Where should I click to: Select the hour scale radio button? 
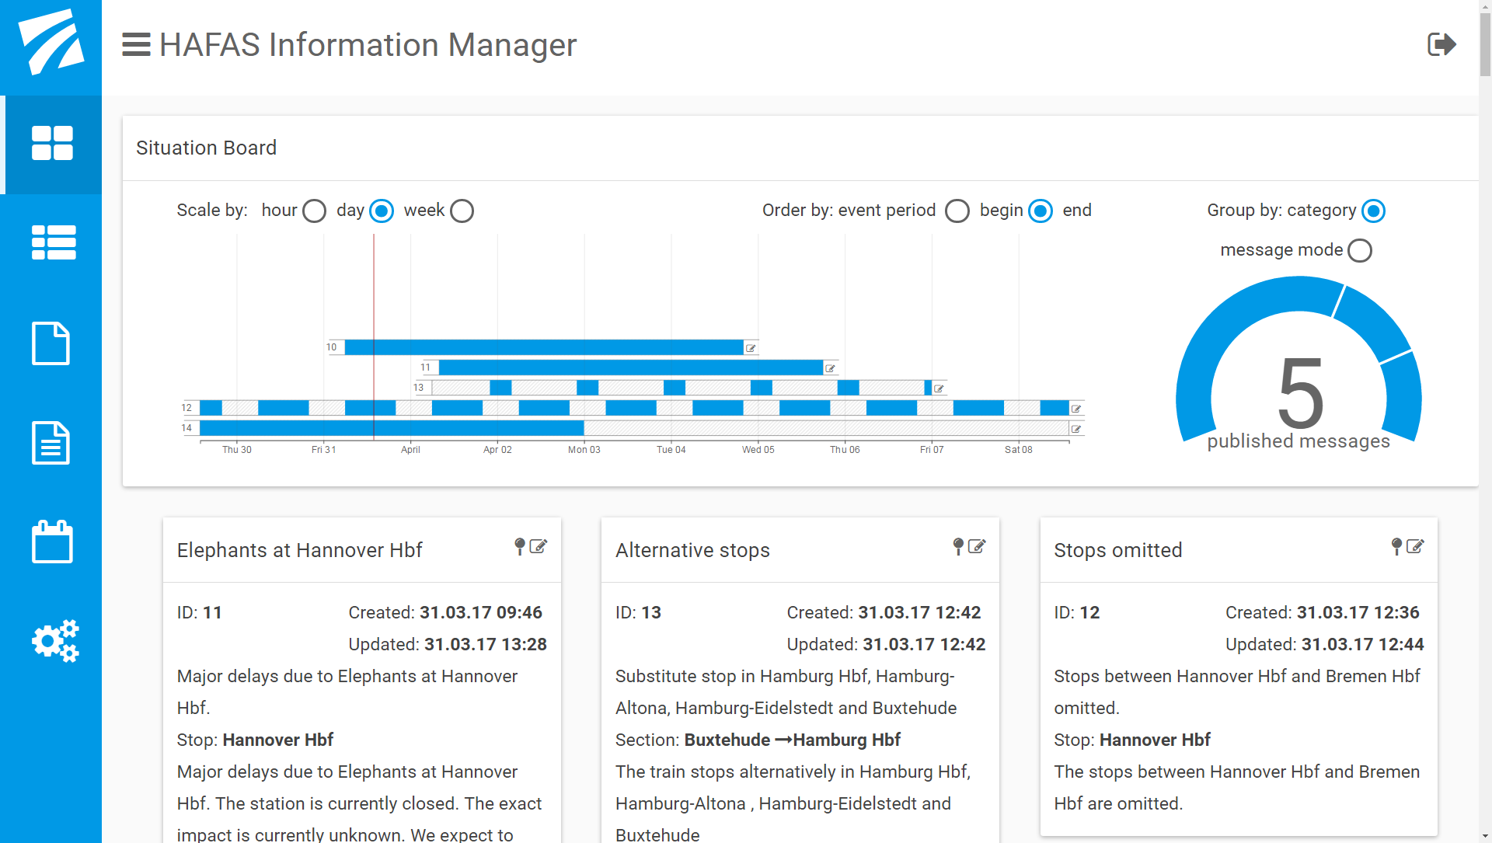pos(314,211)
